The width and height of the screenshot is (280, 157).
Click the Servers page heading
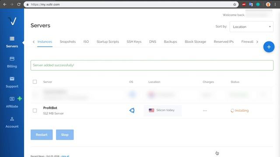[x=40, y=25]
